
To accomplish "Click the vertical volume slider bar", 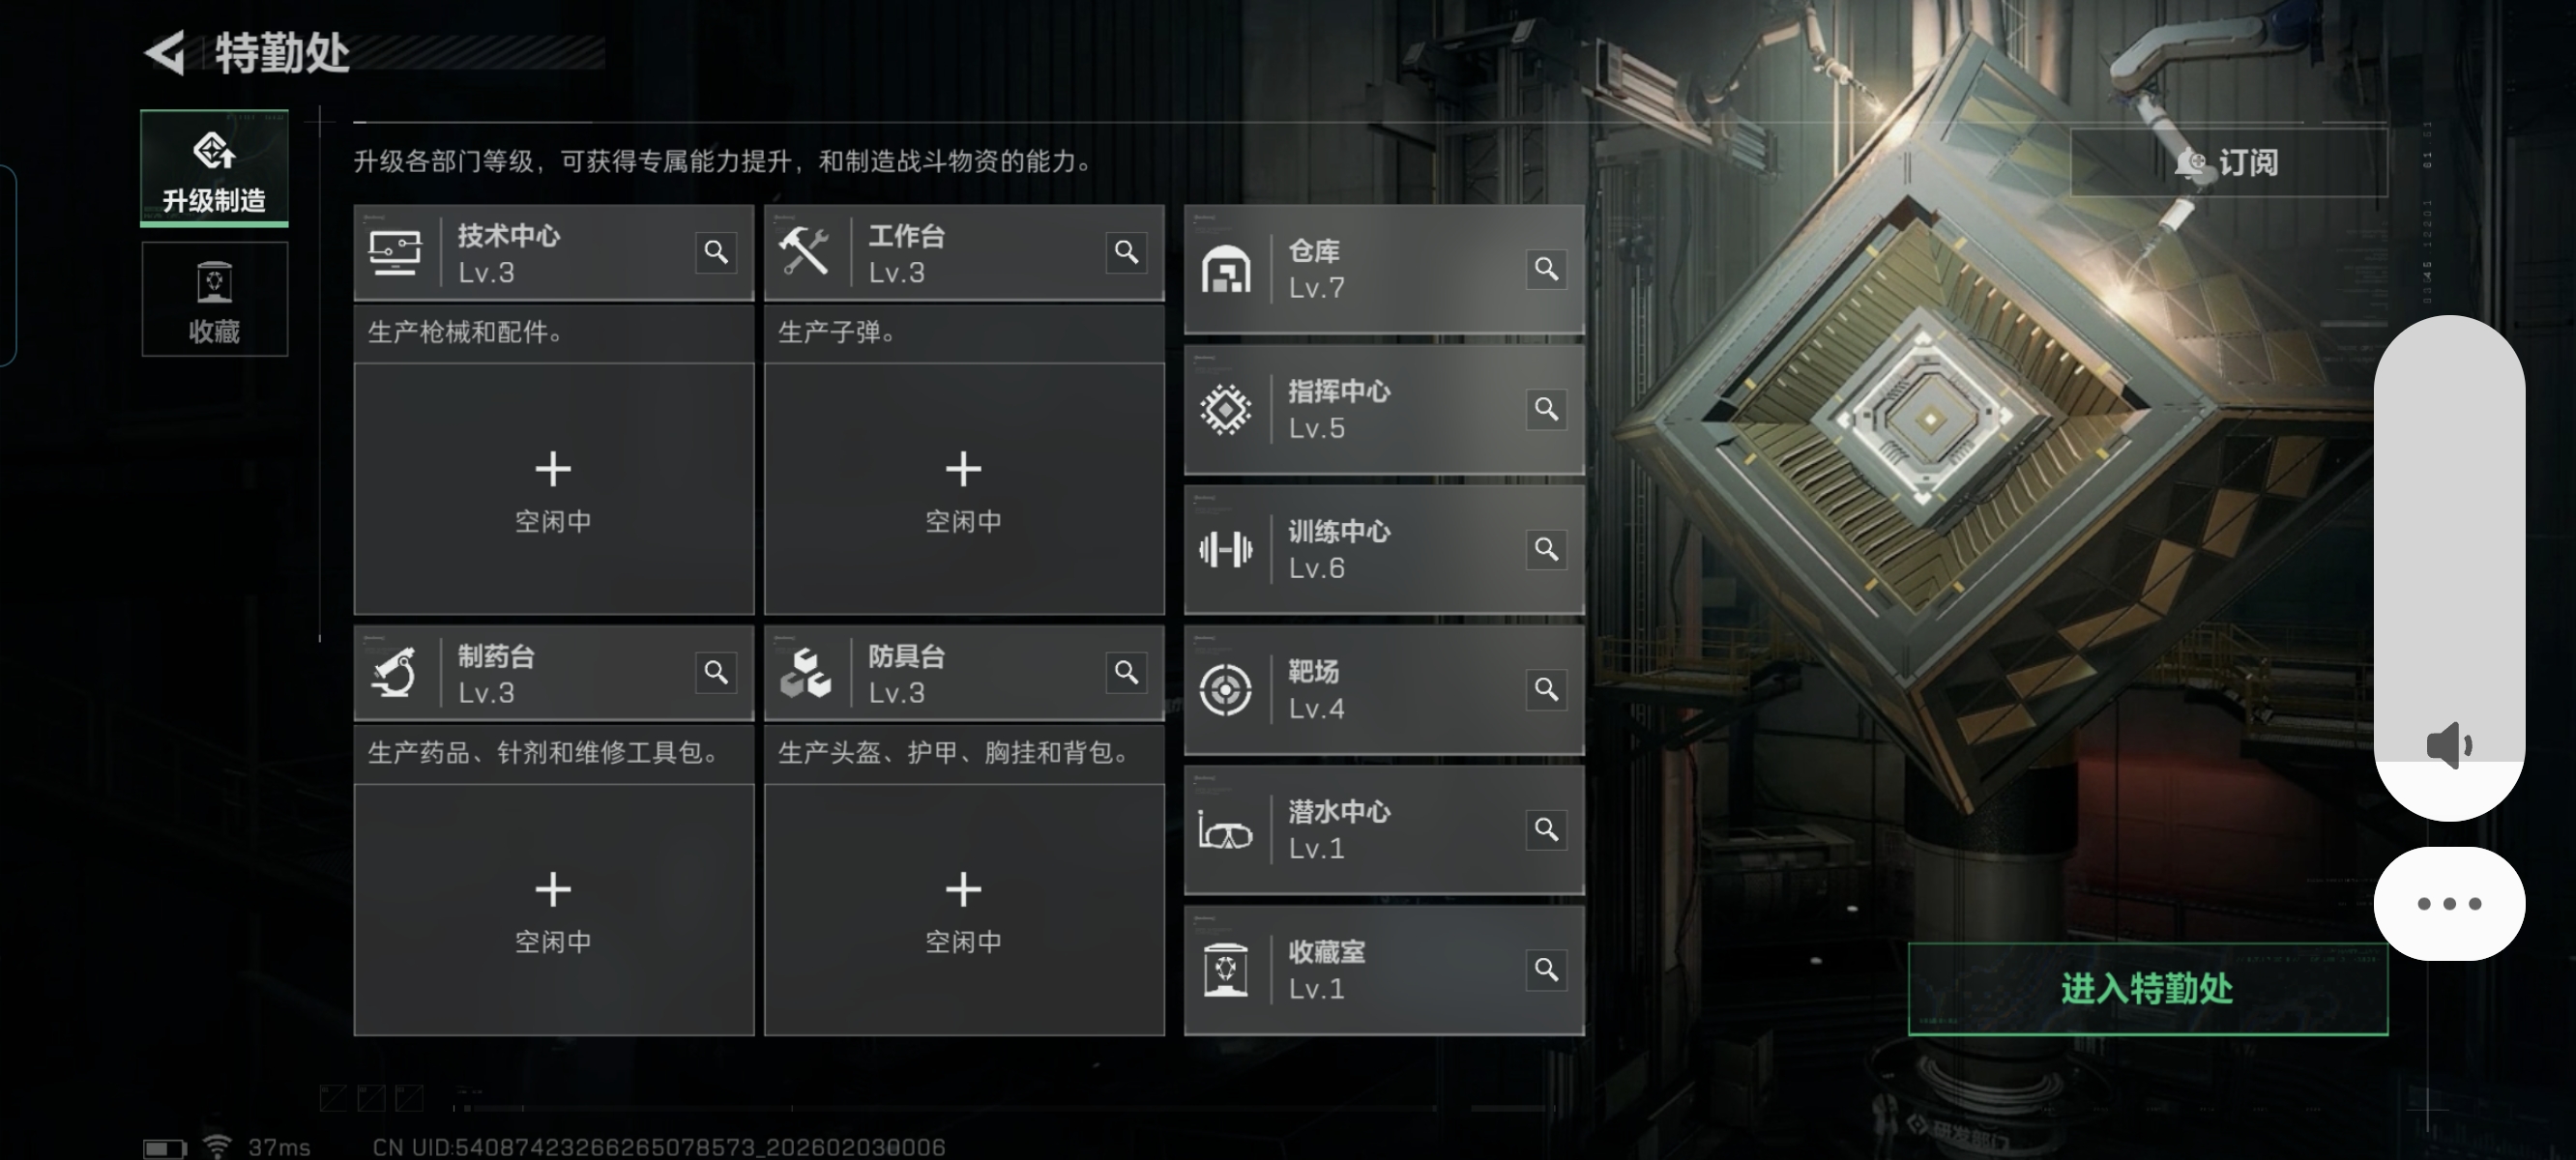I will [2449, 568].
